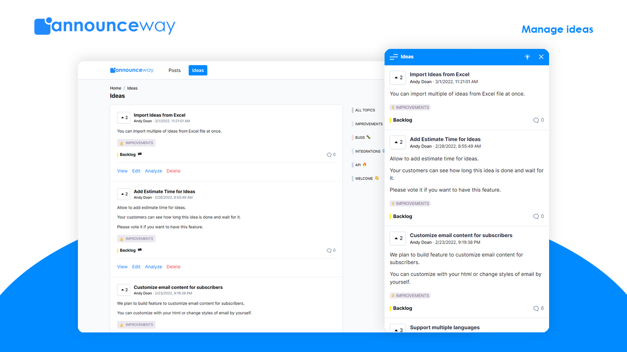
Task: Click the large announceway logo at top
Action: tap(105, 26)
